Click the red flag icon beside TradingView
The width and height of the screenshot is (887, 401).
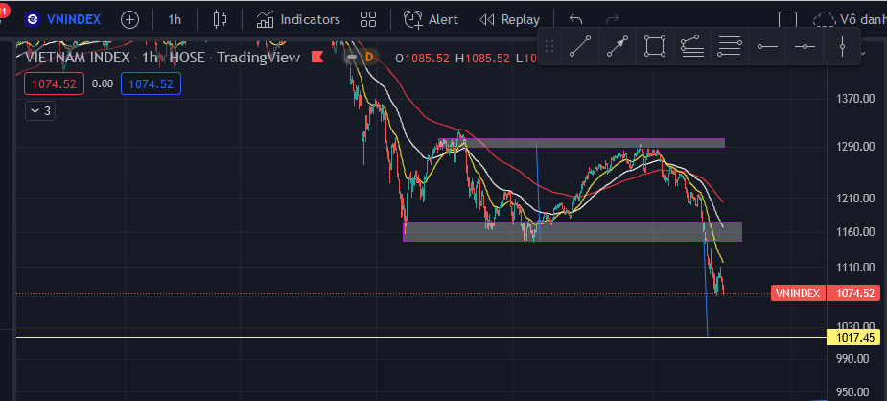pyautogui.click(x=317, y=57)
